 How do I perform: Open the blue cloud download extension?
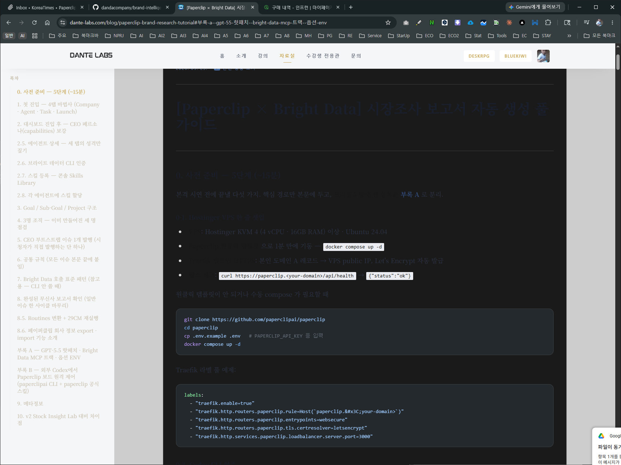click(x=470, y=23)
